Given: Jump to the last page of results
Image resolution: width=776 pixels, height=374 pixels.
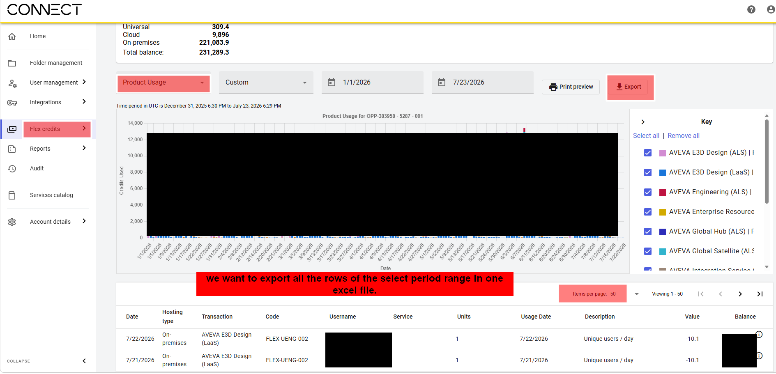Looking at the screenshot, I should point(760,294).
